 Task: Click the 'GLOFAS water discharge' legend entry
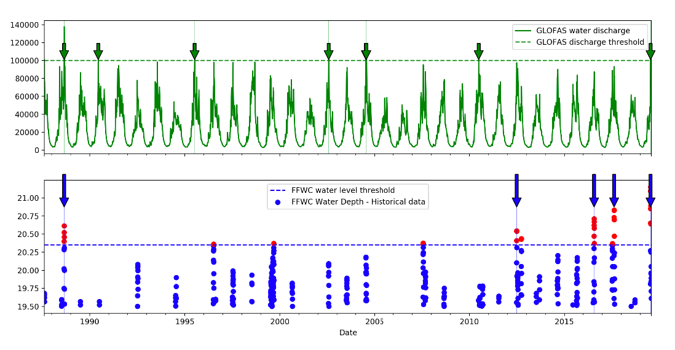pyautogui.click(x=583, y=30)
